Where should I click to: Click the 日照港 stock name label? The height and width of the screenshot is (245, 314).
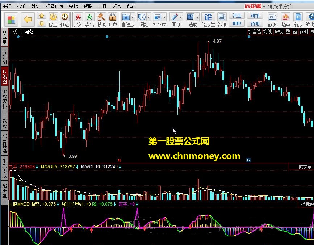coord(26,31)
